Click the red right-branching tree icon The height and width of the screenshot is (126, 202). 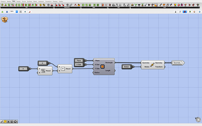193,5
